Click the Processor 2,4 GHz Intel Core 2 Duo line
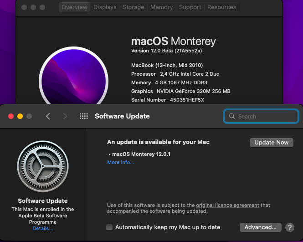The width and height of the screenshot is (303, 242). [175, 74]
